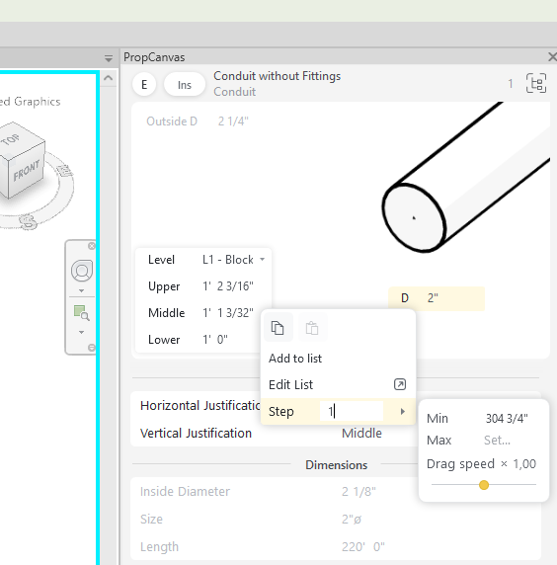The image size is (557, 565).
Task: Click the Size 2"ø value
Action: pyautogui.click(x=352, y=520)
